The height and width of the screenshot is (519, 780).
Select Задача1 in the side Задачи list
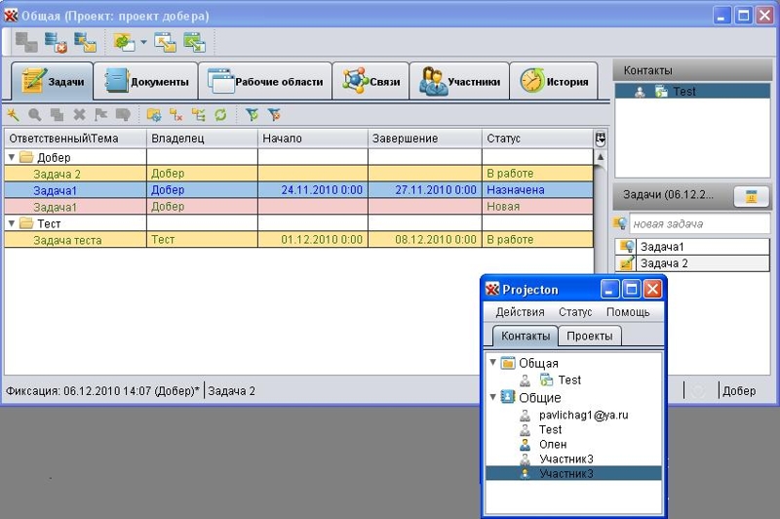pos(692,246)
